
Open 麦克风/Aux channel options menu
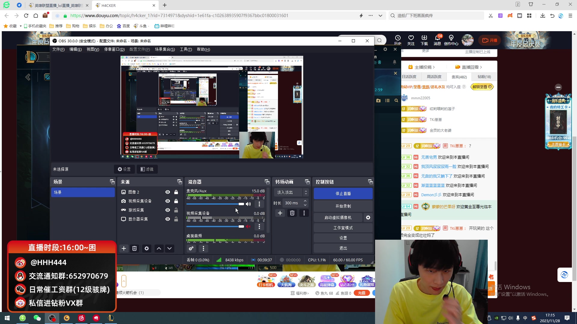259,204
